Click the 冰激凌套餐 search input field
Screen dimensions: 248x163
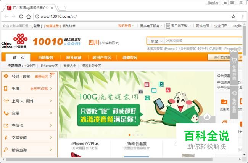(203, 41)
